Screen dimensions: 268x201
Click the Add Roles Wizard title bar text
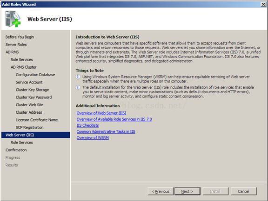[19, 5]
